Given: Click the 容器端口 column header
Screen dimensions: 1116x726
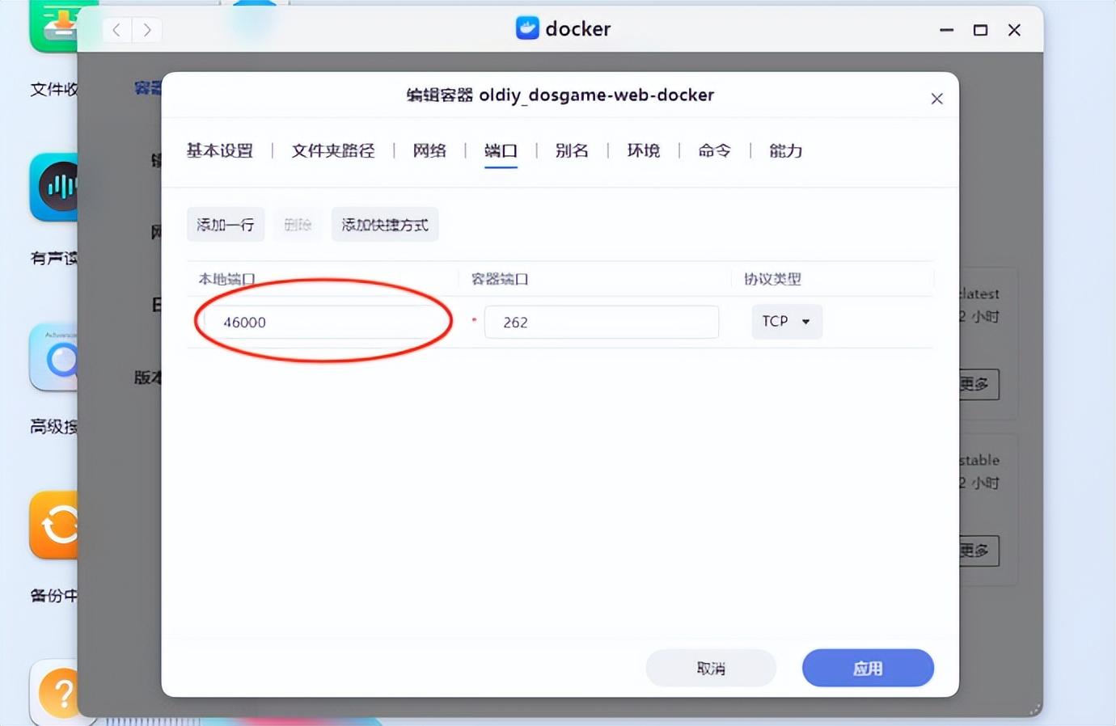Looking at the screenshot, I should 500,279.
